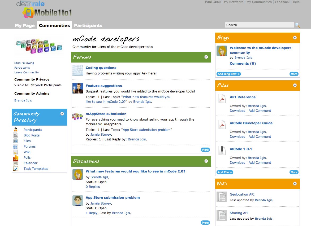Viewport: 311px width, 226px height.
Task: Click More button in Blogs panel
Action: (x=294, y=74)
